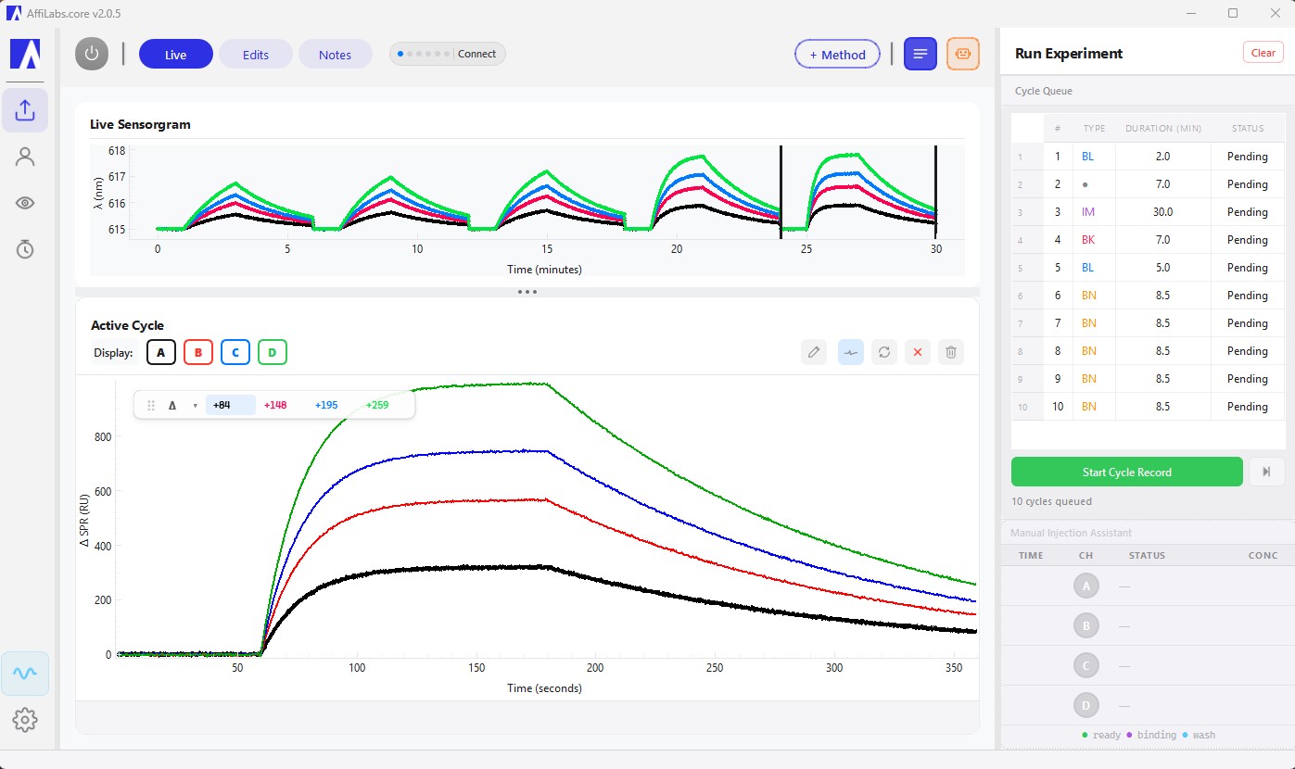Toggle channel D display in Active Cycle
Viewport: 1295px width, 769px height.
[272, 352]
